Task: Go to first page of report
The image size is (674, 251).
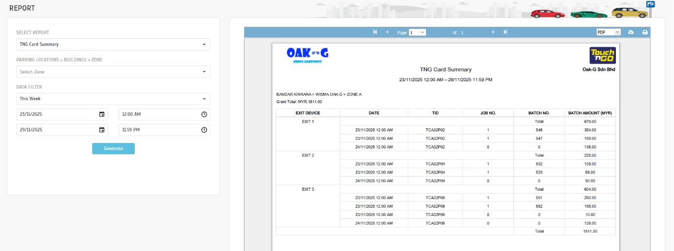Action: (375, 32)
